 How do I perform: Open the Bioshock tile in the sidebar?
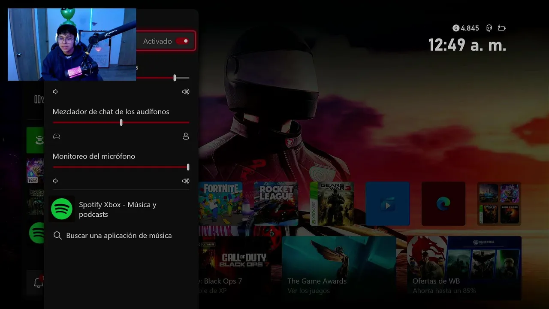point(35,202)
